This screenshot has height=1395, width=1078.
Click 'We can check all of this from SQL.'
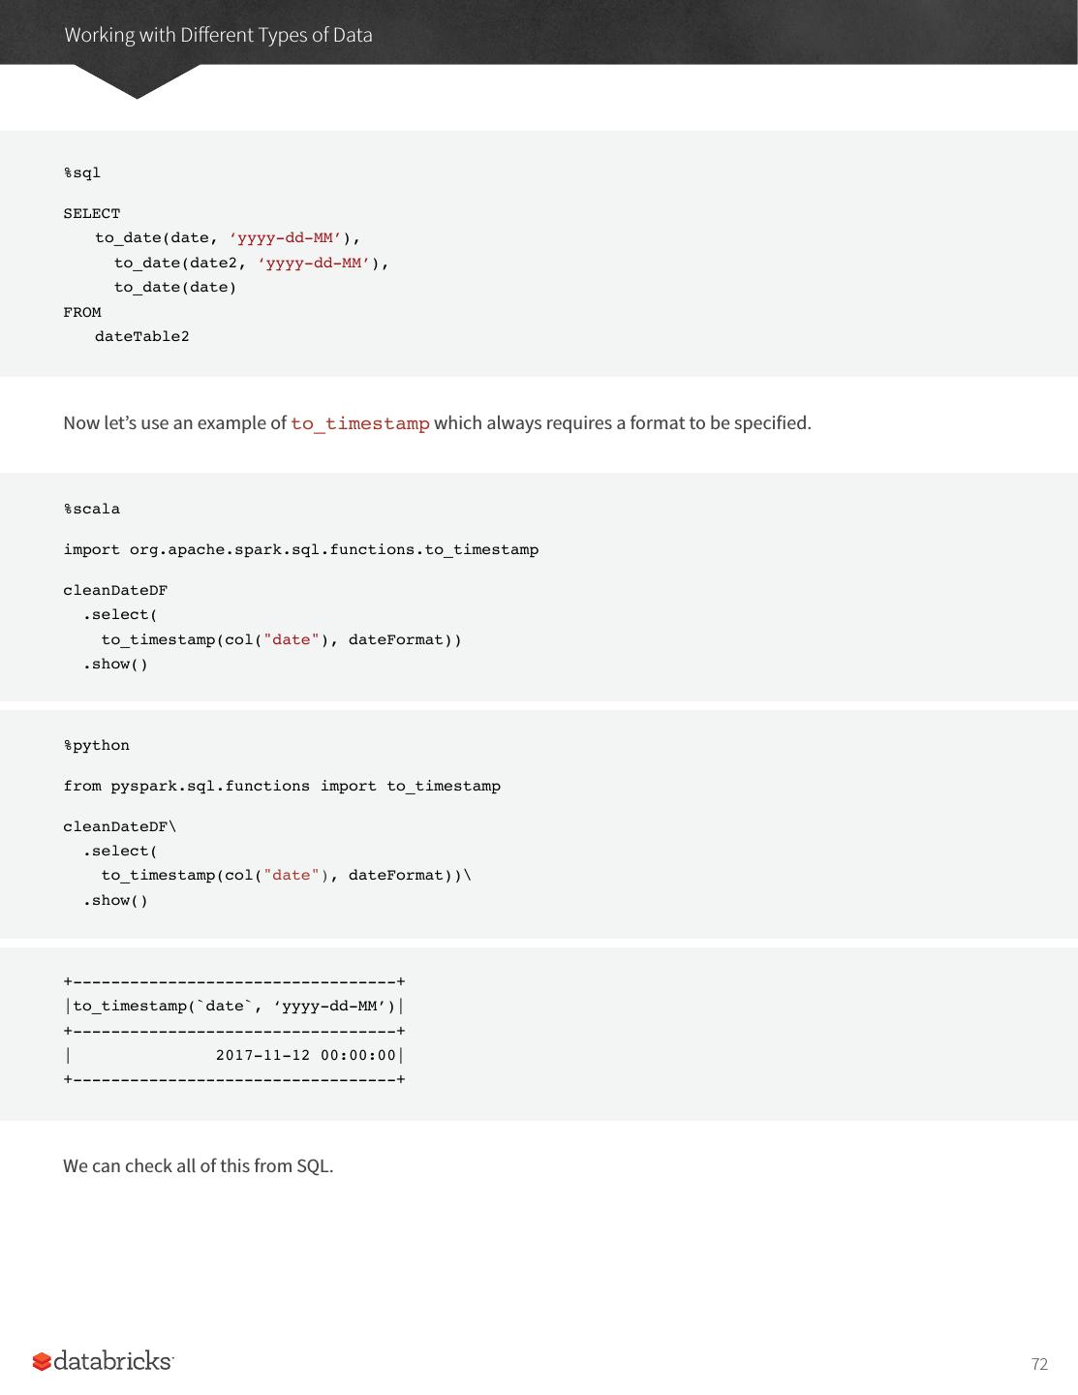point(199,1165)
